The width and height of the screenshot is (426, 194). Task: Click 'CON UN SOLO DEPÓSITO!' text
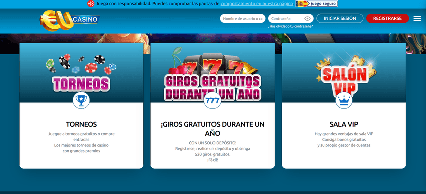pyautogui.click(x=212, y=143)
